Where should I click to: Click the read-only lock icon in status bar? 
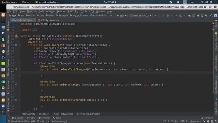(204, 121)
